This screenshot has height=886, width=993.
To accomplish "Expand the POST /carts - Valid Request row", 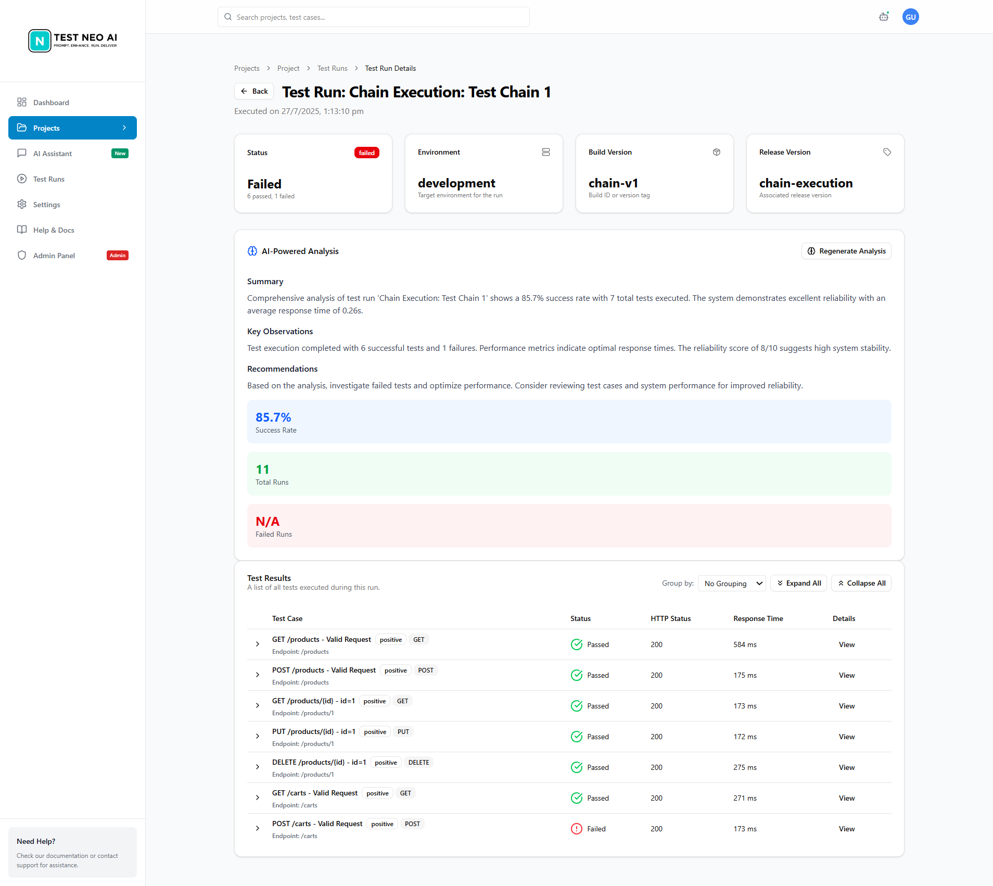I will pos(258,829).
